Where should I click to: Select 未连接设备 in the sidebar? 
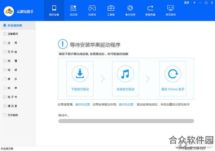[18, 25]
